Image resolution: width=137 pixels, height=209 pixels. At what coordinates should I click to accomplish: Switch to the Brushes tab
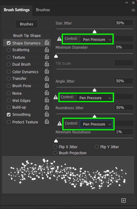click(43, 10)
